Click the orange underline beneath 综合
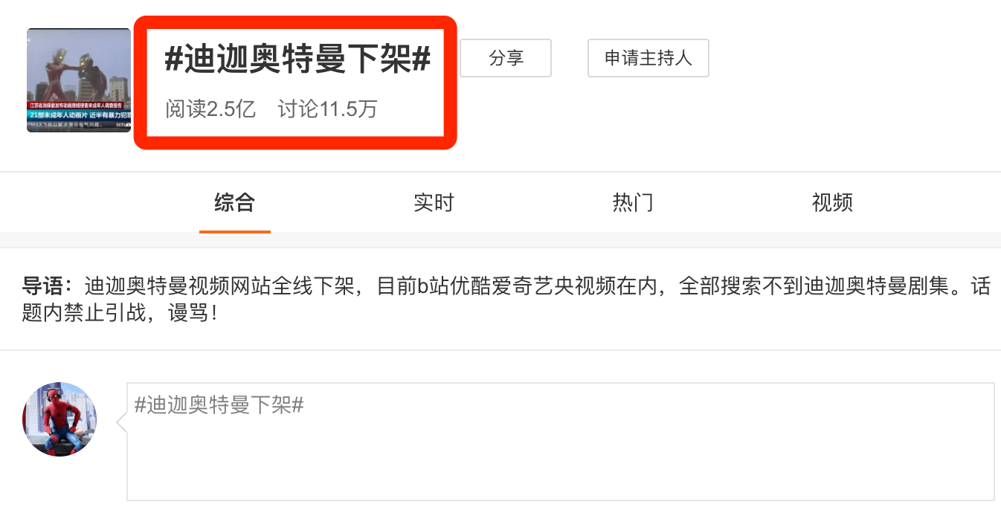The width and height of the screenshot is (1001, 519). [x=235, y=231]
